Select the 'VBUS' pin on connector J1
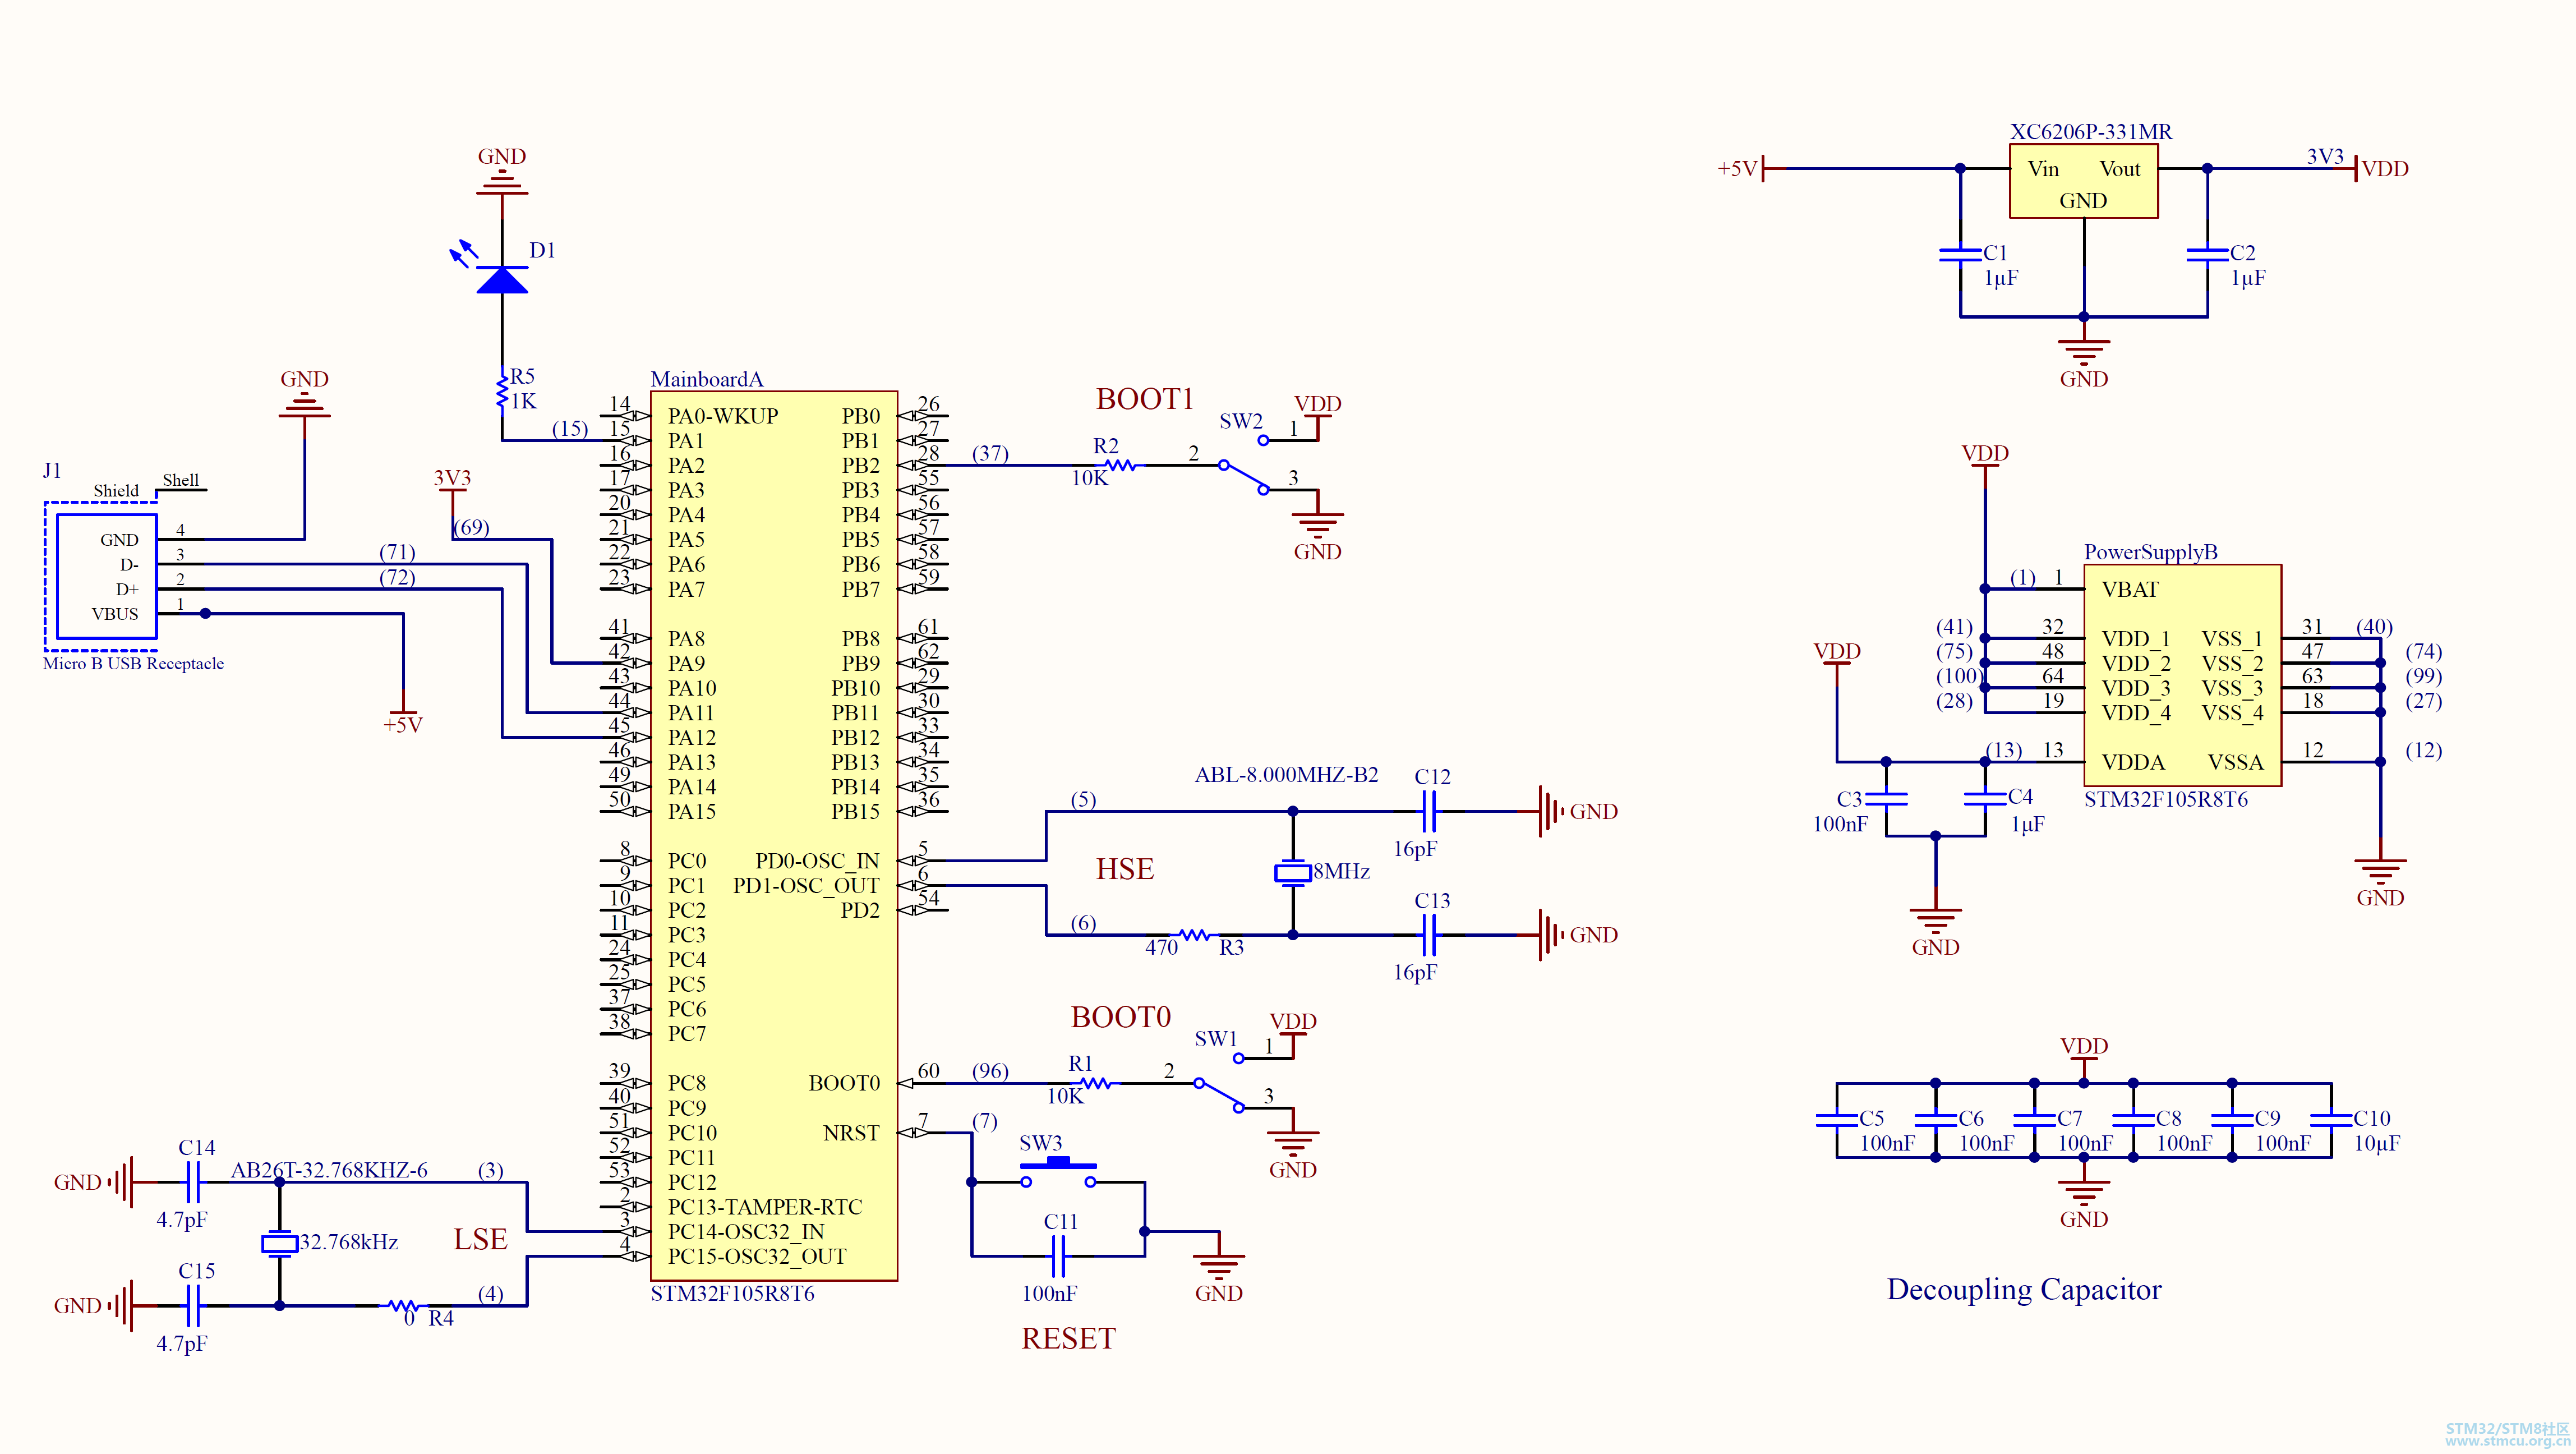This screenshot has height=1454, width=2576. [115, 614]
